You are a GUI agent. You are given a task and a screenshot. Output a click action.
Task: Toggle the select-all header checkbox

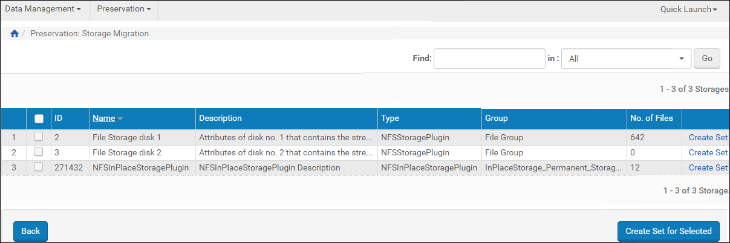click(x=39, y=118)
